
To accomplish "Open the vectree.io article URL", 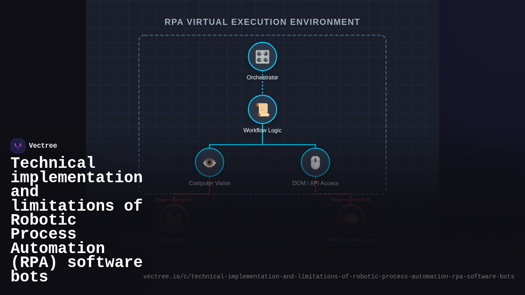I will [329, 276].
